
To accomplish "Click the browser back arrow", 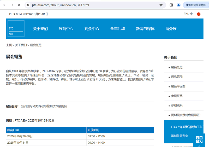I will pyautogui.click(x=5, y=5).
